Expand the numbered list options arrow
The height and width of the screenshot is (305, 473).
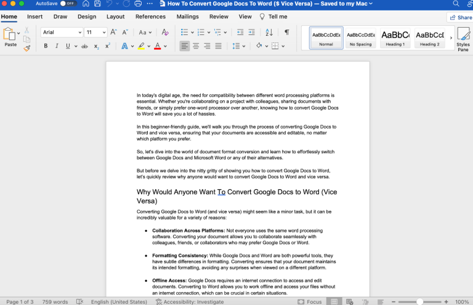coord(209,33)
